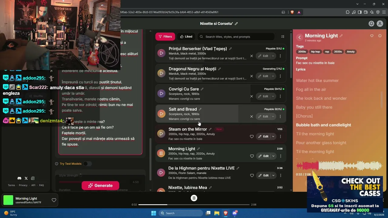Viewport: 388px width, 218px height.
Task: Show song info in the details panel
Action: (x=380, y=36)
